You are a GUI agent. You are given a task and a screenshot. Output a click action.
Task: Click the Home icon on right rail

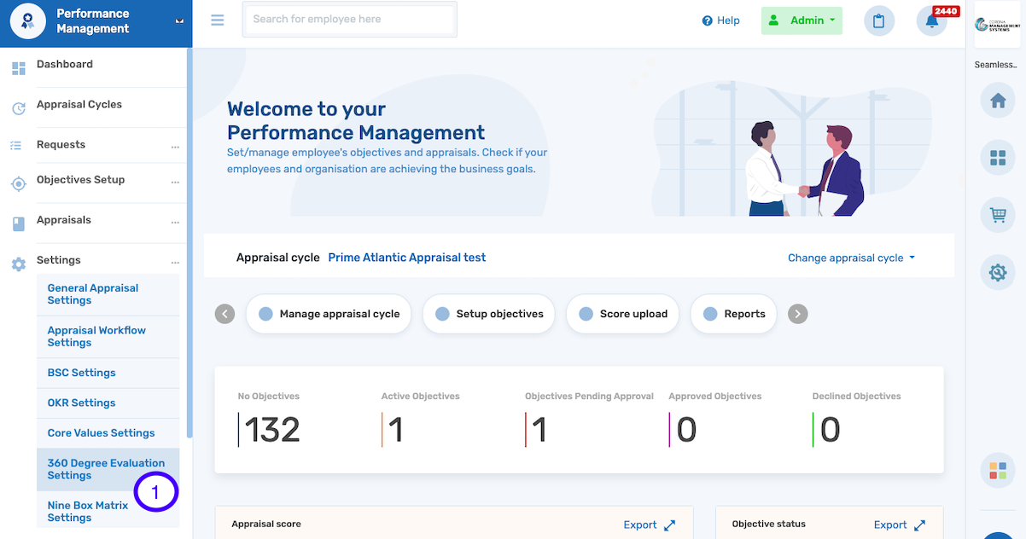click(998, 101)
